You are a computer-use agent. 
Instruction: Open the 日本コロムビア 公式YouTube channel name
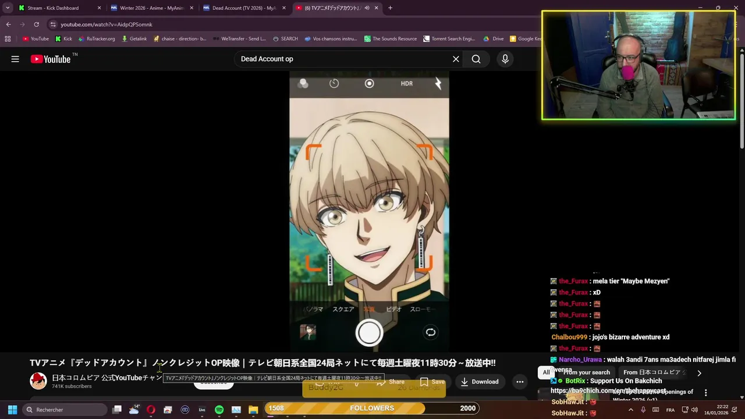[x=107, y=378]
